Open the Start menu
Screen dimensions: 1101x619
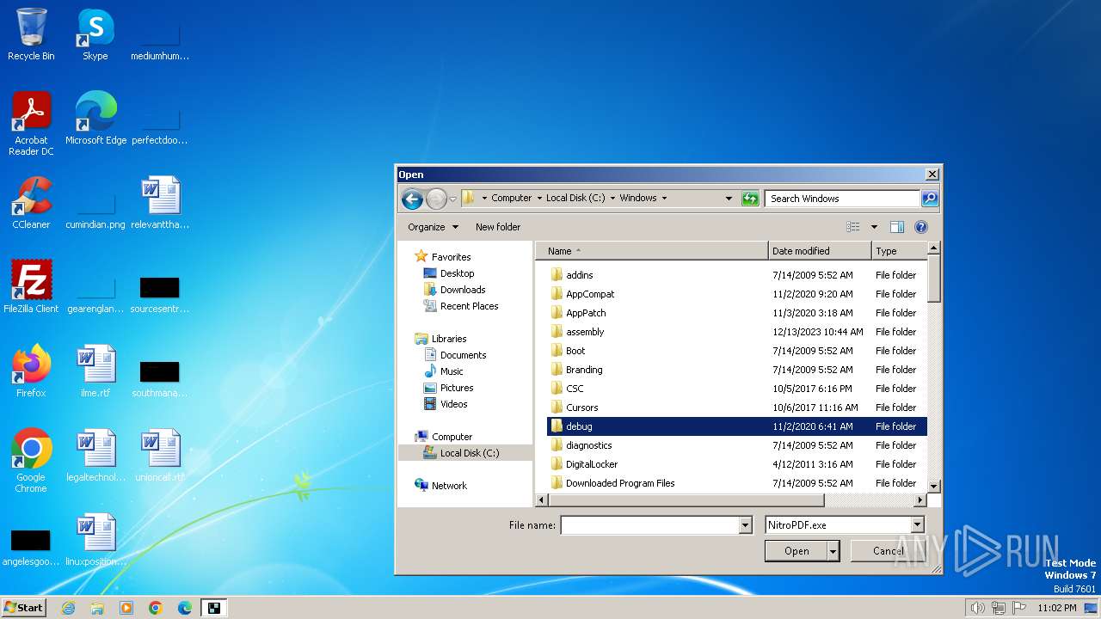(x=24, y=608)
